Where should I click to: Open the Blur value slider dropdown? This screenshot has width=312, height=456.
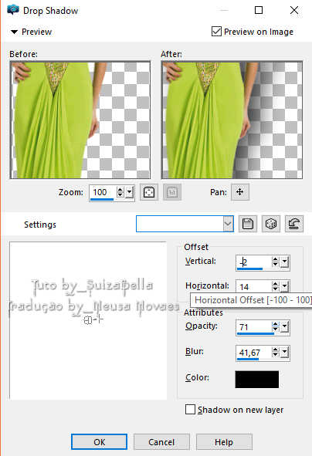(x=285, y=353)
